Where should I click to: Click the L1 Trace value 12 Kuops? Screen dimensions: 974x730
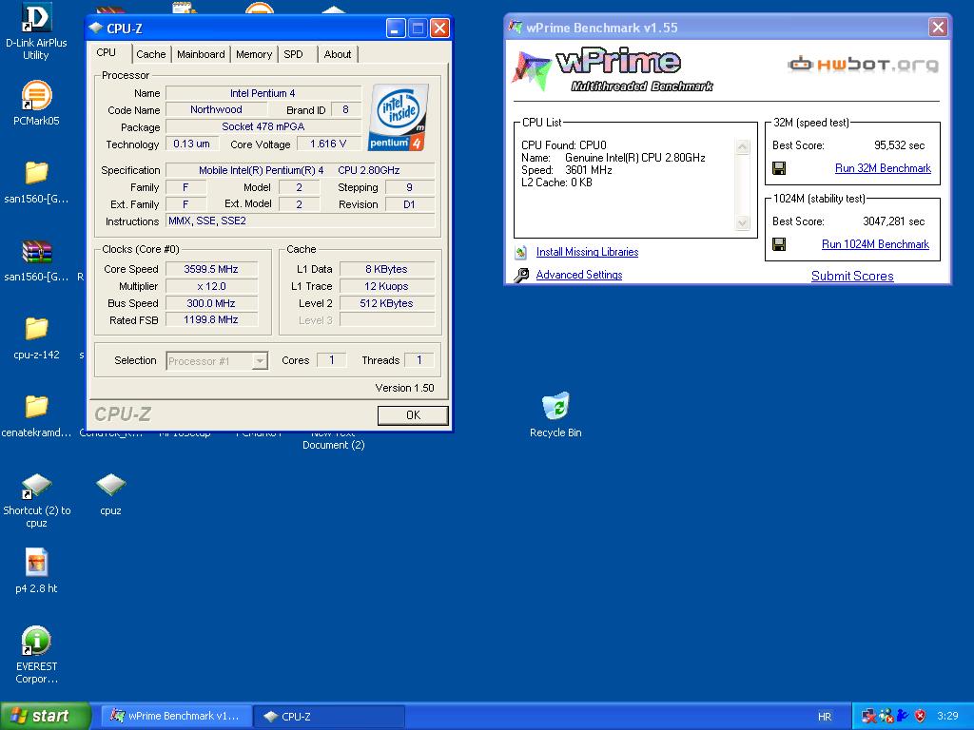(x=386, y=287)
